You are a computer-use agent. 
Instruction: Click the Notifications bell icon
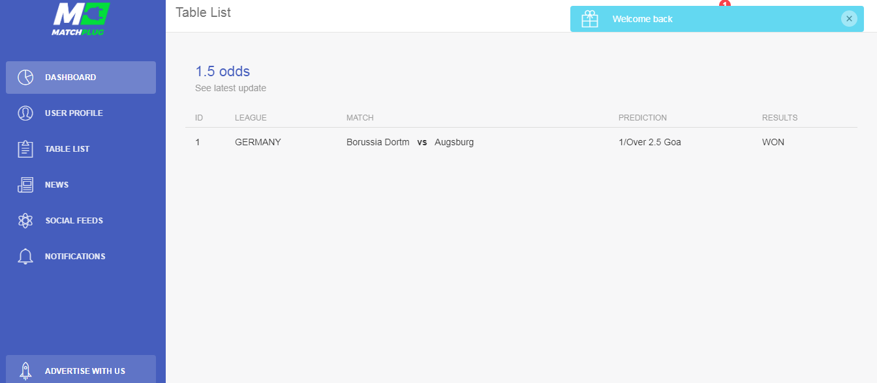[25, 257]
